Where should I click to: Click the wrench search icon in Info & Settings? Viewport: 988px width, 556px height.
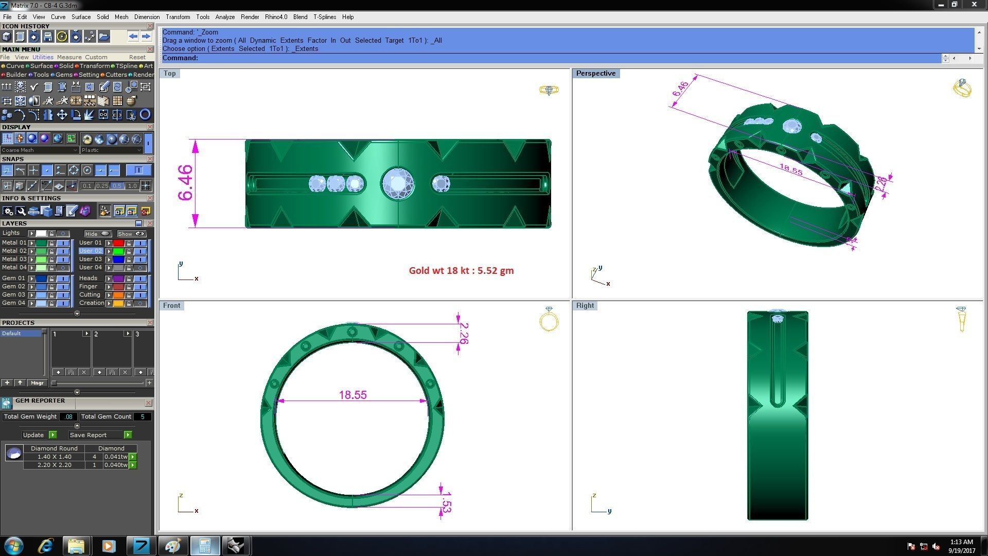pyautogui.click(x=21, y=211)
